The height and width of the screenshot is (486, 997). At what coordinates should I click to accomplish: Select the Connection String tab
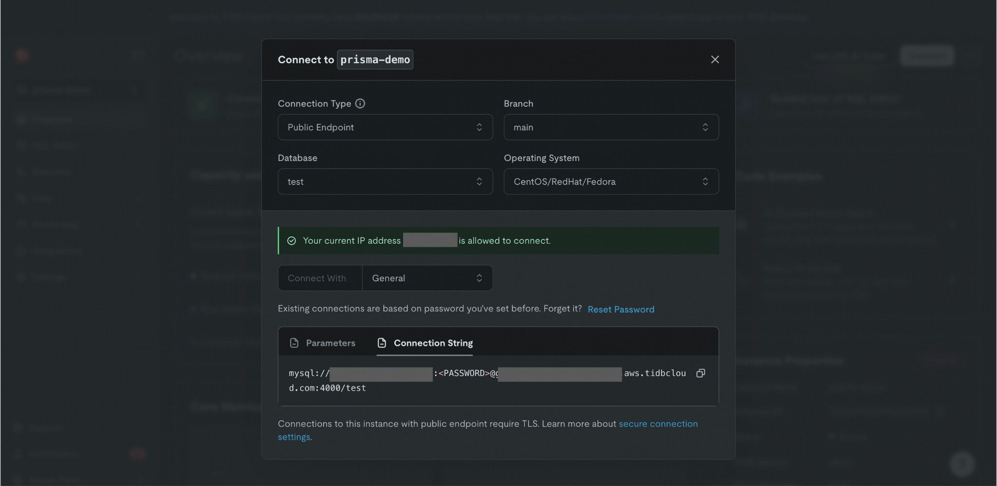(425, 343)
